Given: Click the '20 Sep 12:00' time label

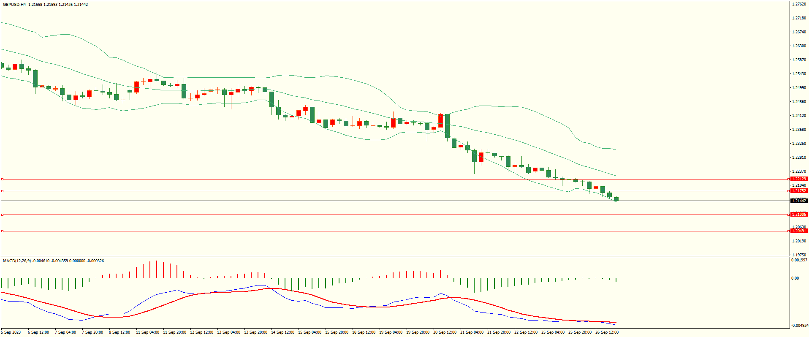Looking at the screenshot, I should tap(444, 332).
